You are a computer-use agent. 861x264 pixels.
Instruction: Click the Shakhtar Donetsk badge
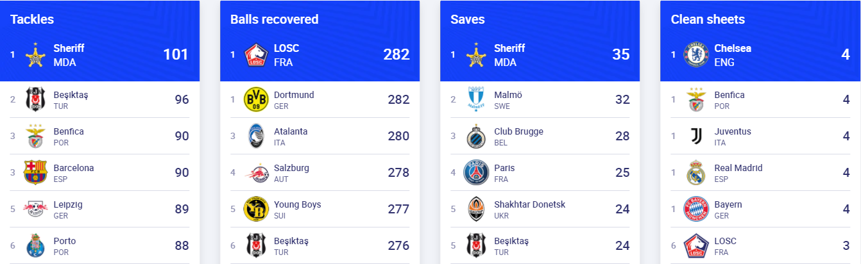tap(476, 209)
